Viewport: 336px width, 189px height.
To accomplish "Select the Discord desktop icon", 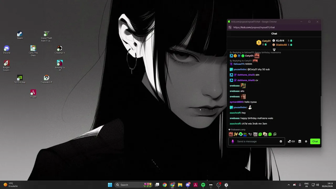I will (7, 50).
